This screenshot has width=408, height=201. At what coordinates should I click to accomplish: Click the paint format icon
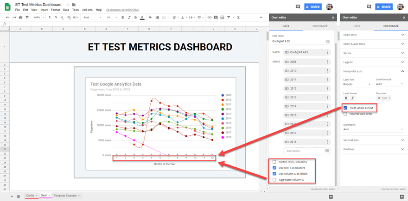click(x=27, y=18)
